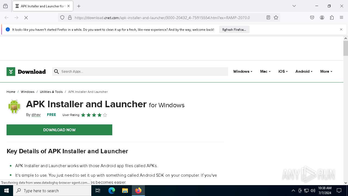Expand the Windows dropdown menu
The width and height of the screenshot is (348, 196).
pos(243,71)
